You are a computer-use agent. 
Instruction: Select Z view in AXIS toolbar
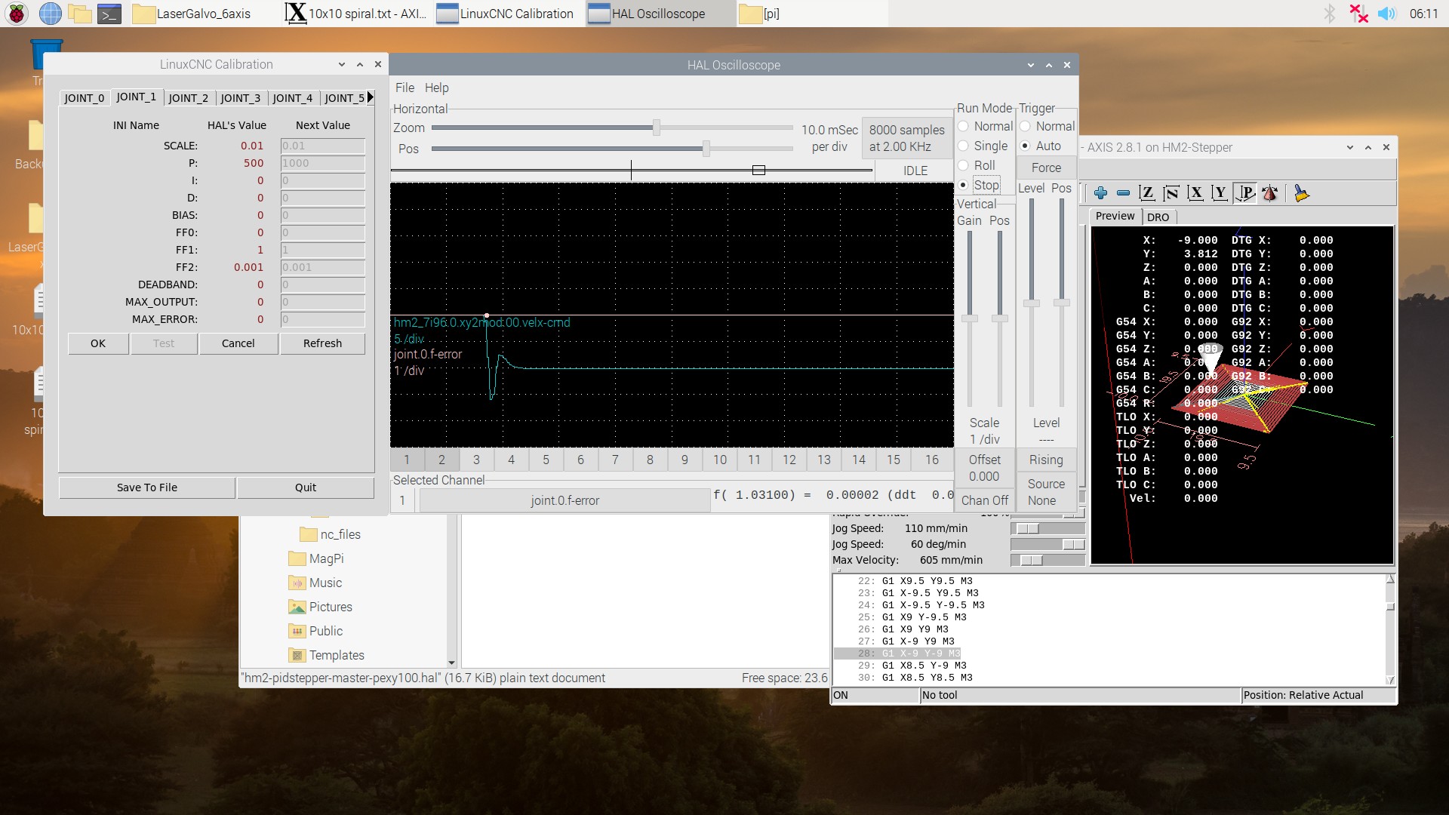point(1147,193)
